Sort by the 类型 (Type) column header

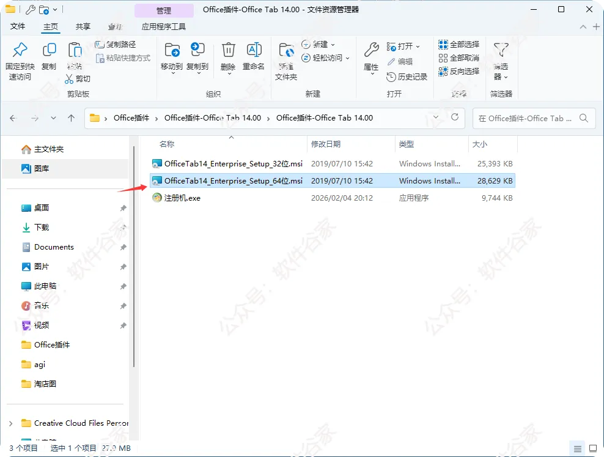tap(407, 144)
